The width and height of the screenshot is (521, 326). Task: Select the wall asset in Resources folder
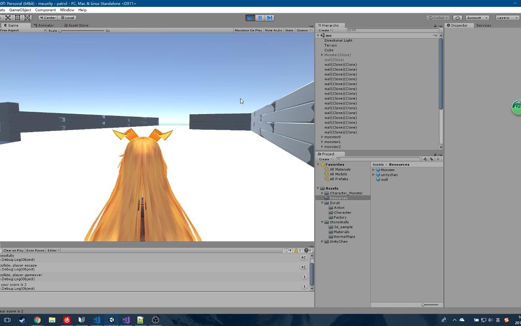pyautogui.click(x=384, y=179)
